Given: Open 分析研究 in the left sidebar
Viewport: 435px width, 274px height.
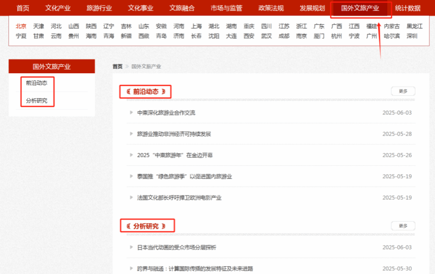Looking at the screenshot, I should [36, 100].
